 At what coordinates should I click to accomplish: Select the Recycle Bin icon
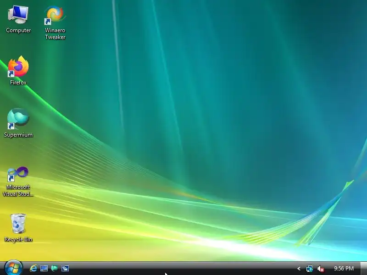coord(18,227)
